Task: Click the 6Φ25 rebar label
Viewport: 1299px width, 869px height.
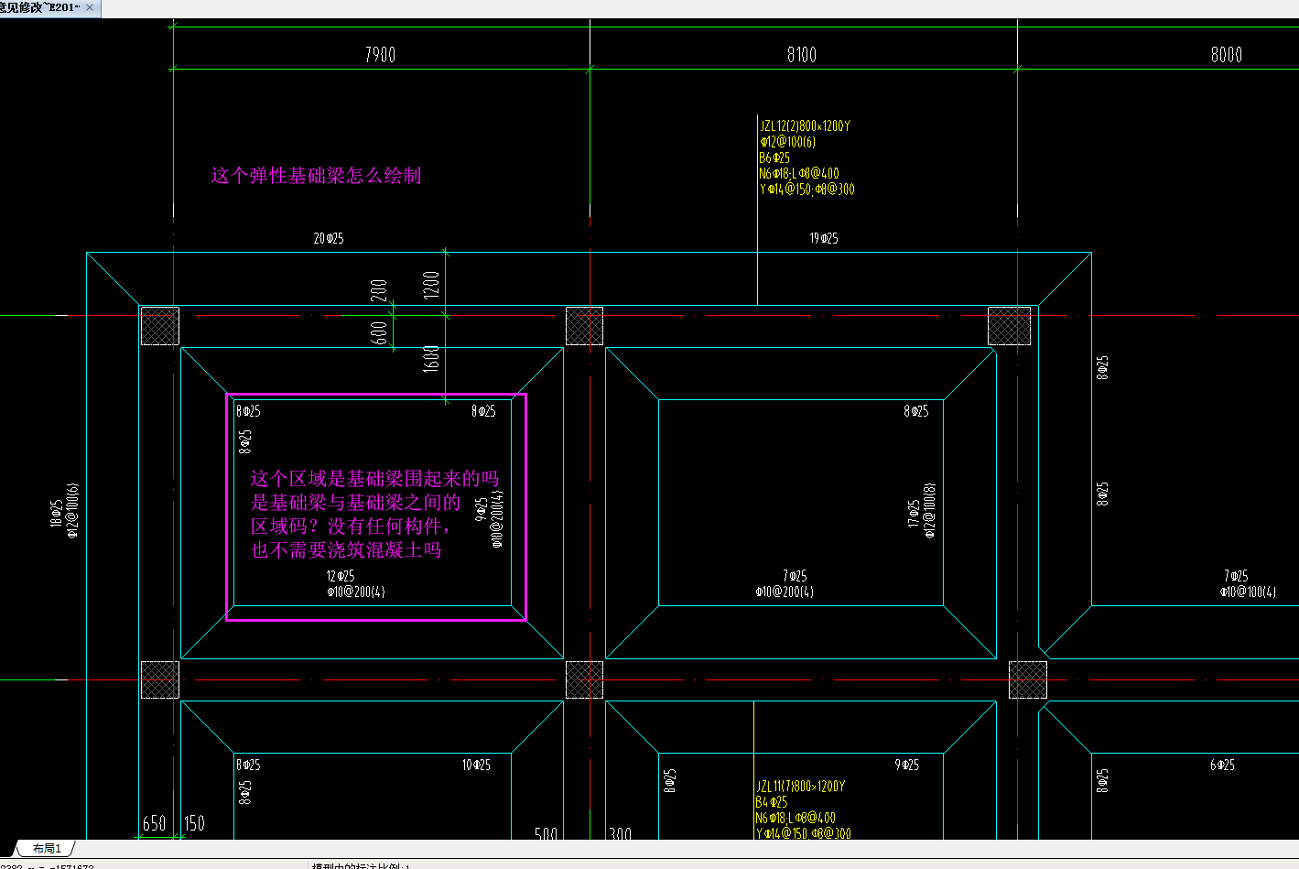Action: point(1222,765)
